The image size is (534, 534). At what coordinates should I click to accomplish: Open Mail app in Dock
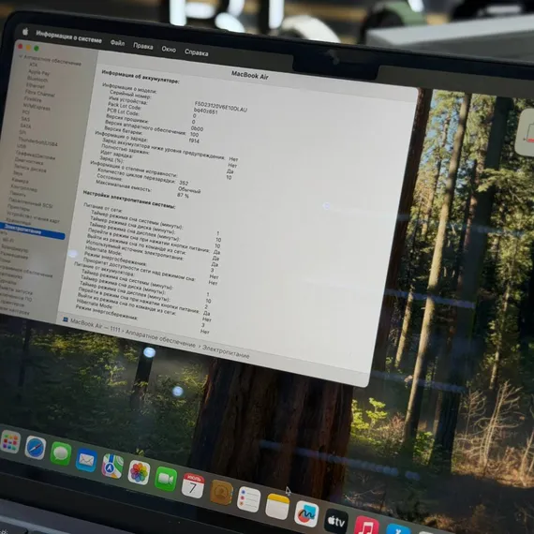pyautogui.click(x=86, y=460)
